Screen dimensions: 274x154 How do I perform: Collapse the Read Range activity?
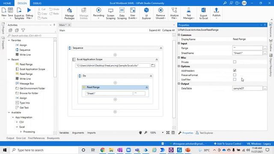(146, 87)
